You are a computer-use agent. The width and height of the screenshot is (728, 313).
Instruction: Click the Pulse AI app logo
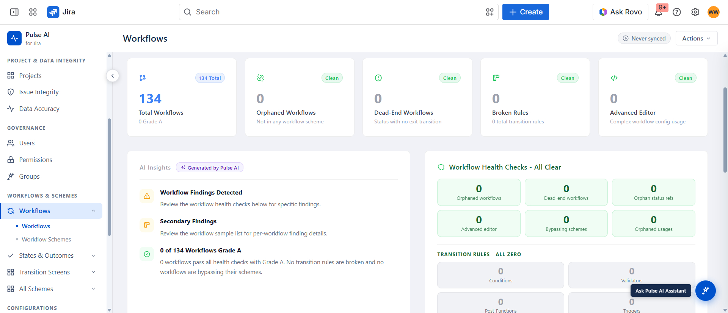pyautogui.click(x=14, y=38)
